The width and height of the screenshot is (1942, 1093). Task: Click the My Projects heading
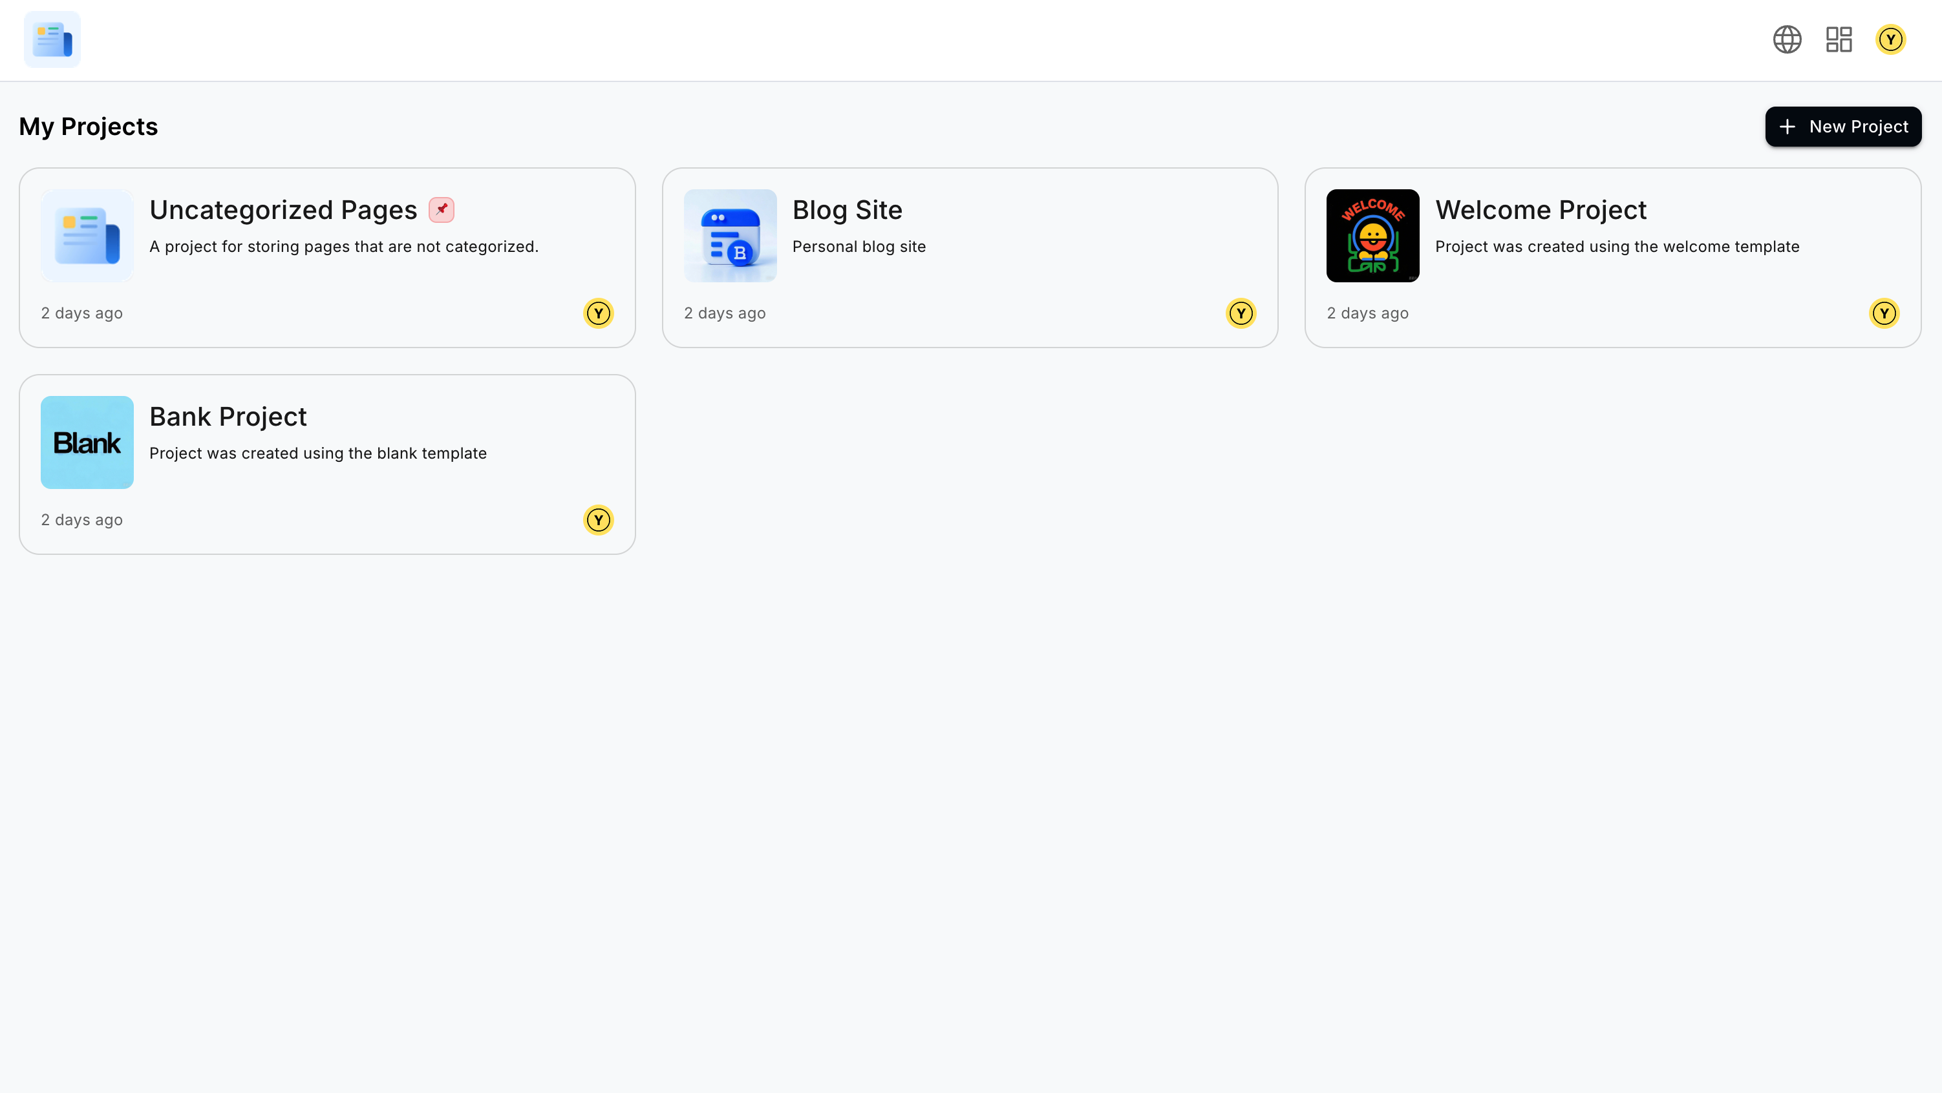click(88, 127)
